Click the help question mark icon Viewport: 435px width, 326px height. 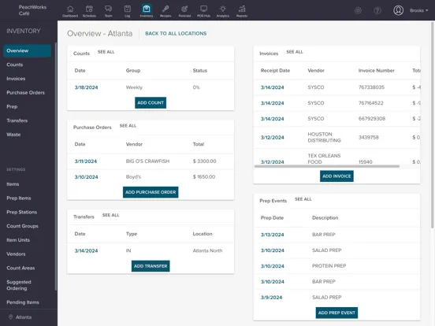pyautogui.click(x=377, y=10)
